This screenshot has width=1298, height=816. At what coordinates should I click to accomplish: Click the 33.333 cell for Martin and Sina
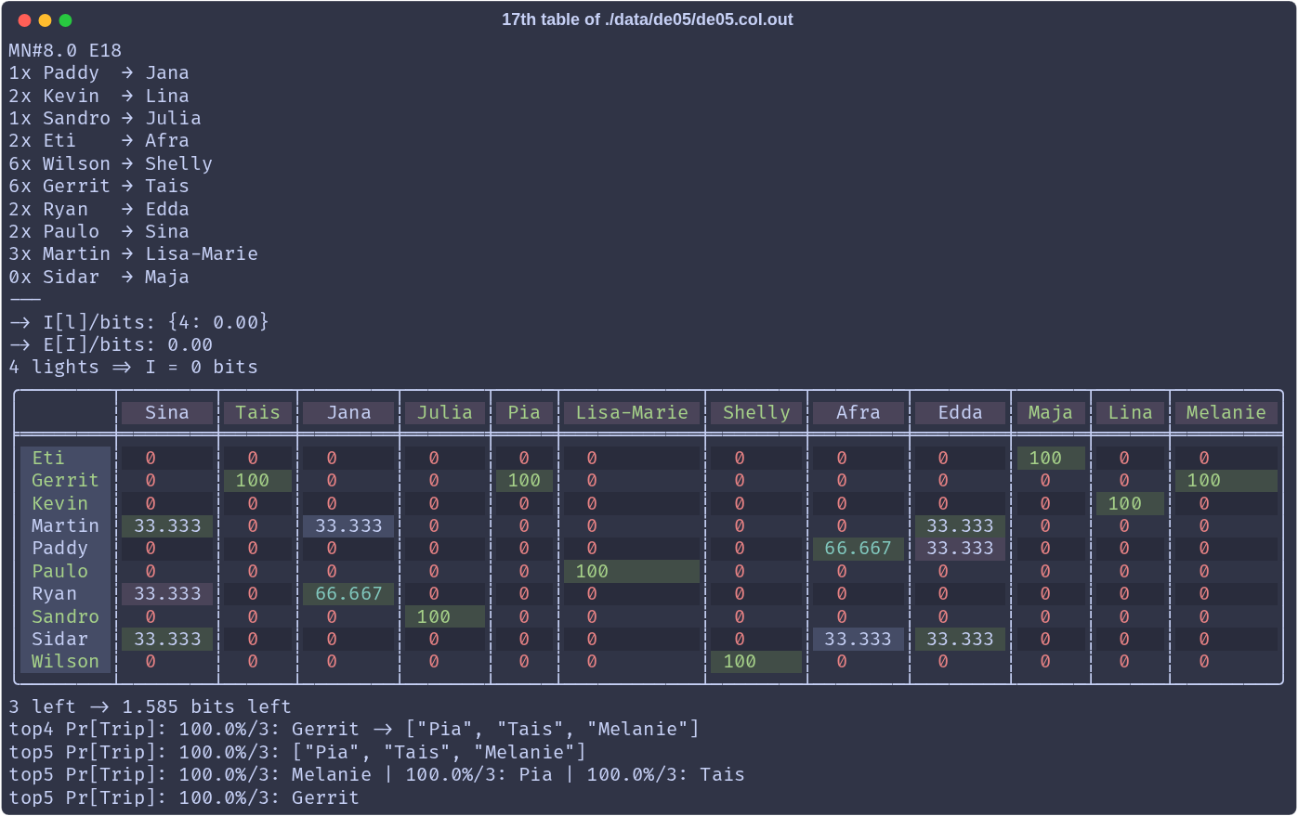coord(167,525)
